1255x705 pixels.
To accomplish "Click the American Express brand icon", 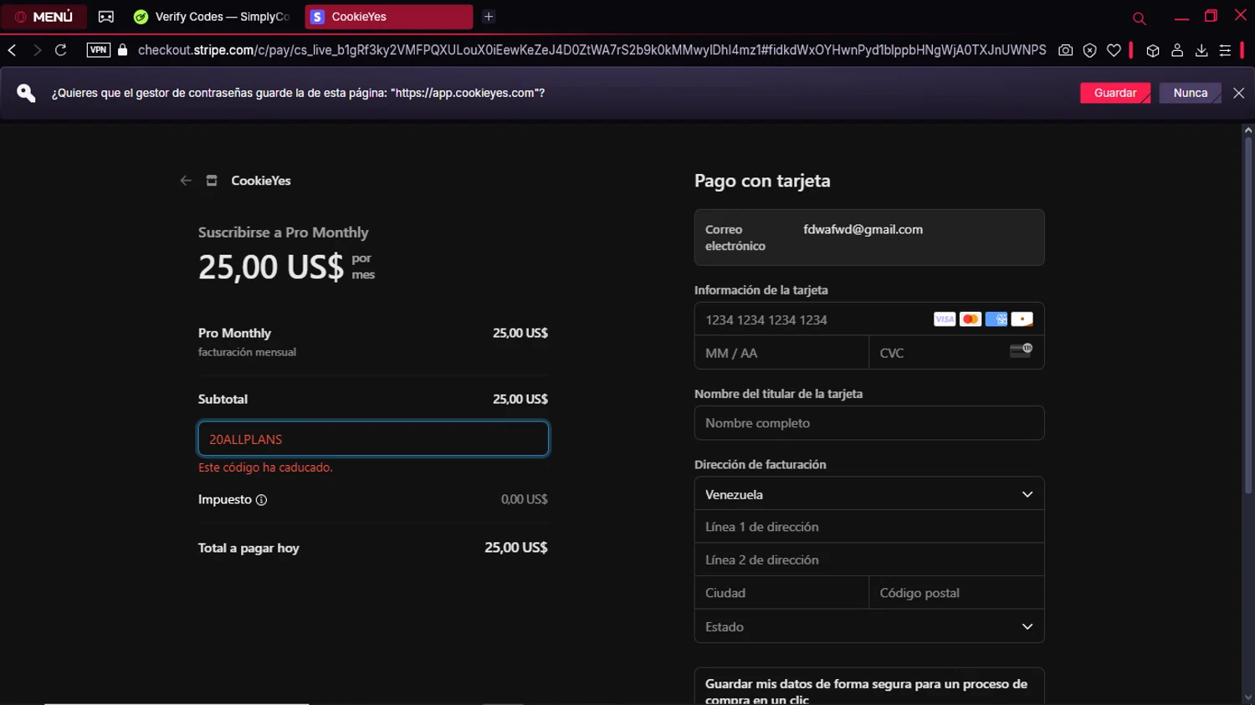I will coord(996,319).
